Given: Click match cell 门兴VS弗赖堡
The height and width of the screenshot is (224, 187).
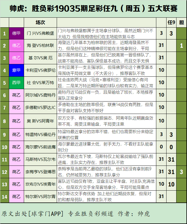Looking at the screenshot, I should click(40, 33).
